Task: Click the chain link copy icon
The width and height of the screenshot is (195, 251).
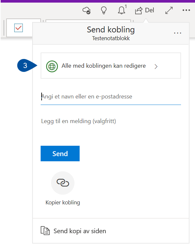Action: (63, 183)
